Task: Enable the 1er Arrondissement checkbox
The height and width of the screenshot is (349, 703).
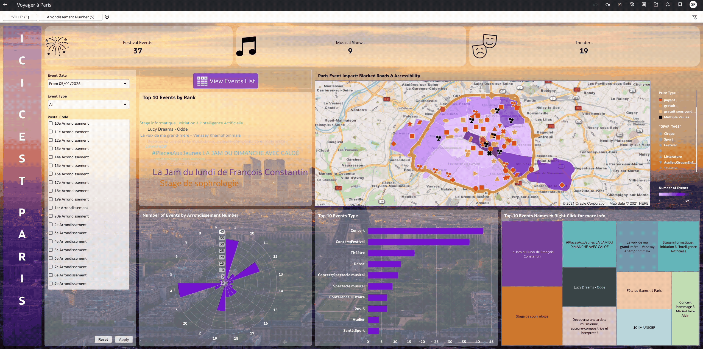Action: tap(51, 208)
